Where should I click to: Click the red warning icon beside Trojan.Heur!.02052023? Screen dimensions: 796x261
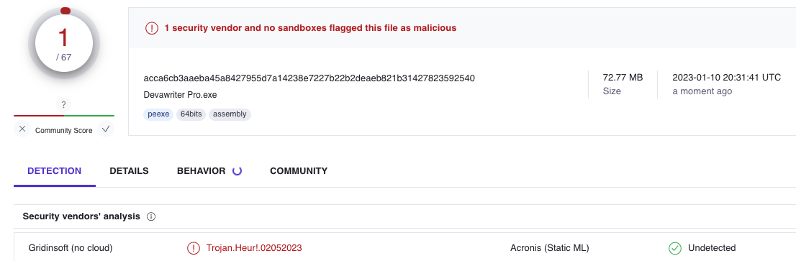[193, 248]
